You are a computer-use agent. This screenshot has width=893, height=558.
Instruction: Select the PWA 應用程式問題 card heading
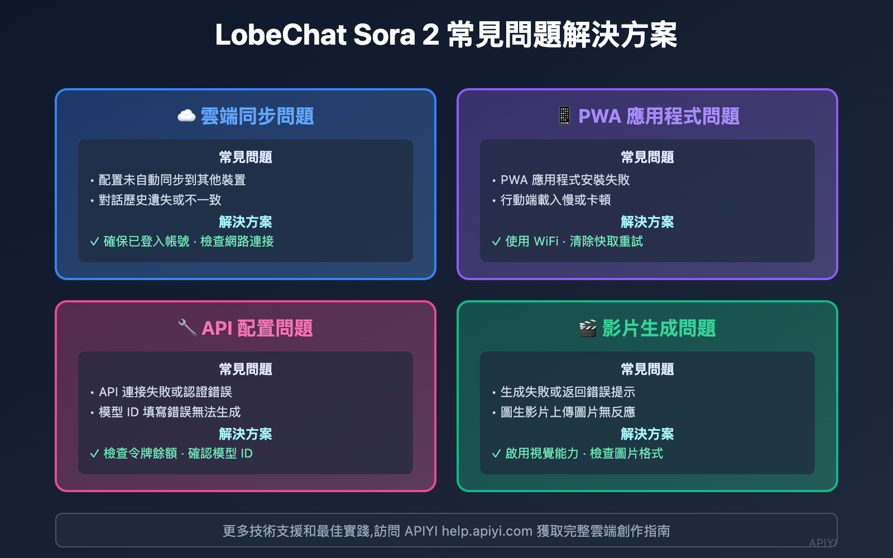click(x=659, y=116)
